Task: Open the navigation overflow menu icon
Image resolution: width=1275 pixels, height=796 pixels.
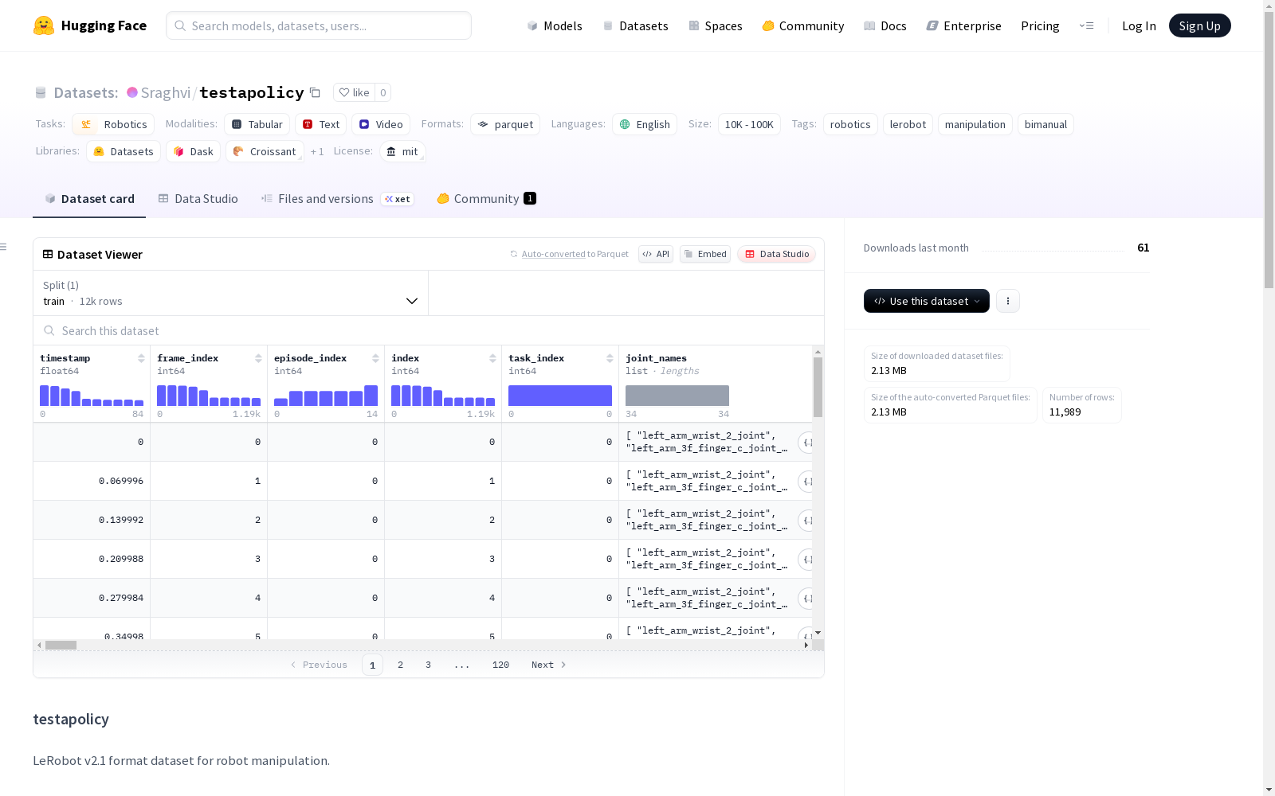Action: pyautogui.click(x=1086, y=25)
